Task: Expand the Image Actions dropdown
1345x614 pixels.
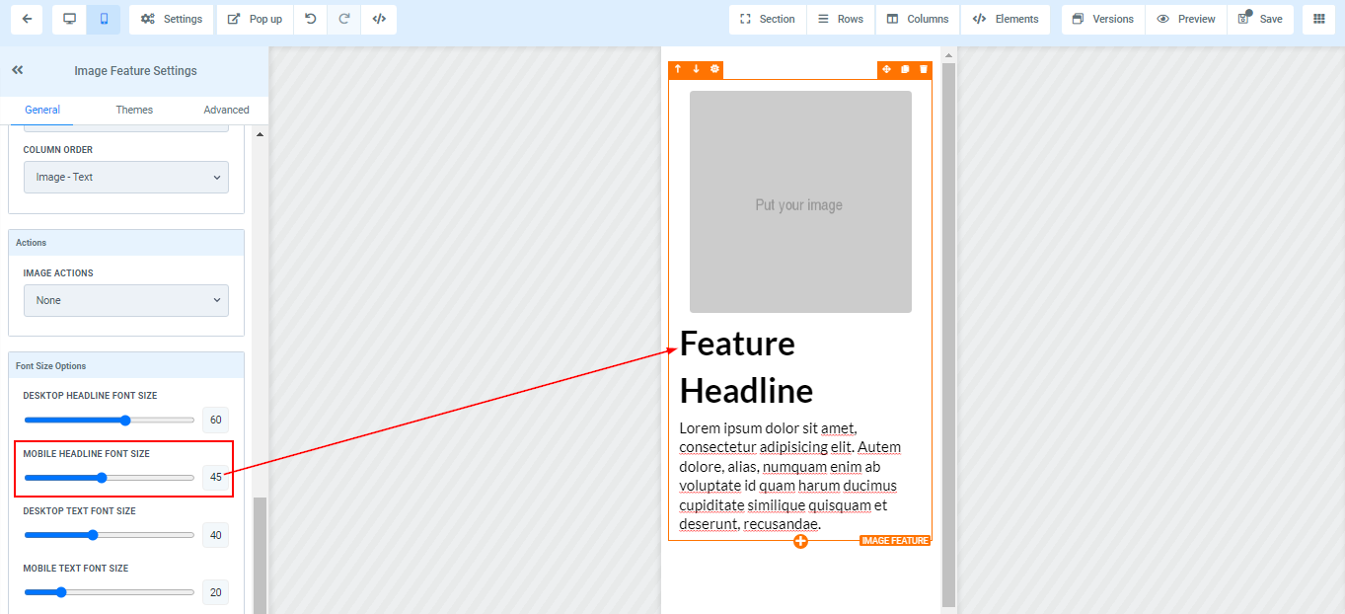Action: tap(126, 300)
